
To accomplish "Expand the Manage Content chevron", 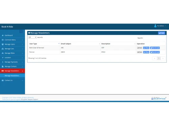I will pos(22,67).
